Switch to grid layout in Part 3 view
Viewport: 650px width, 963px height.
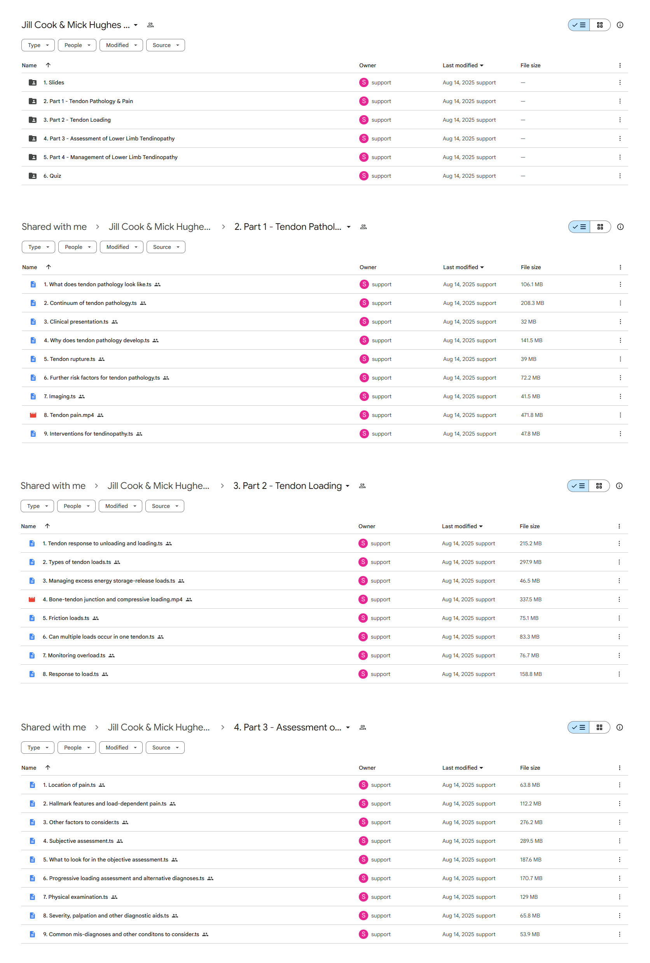(x=599, y=727)
